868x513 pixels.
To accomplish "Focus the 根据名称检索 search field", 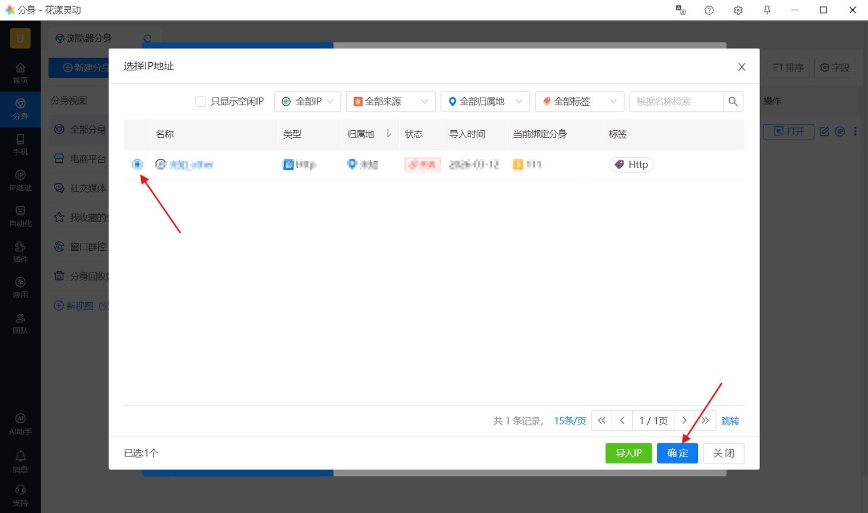I will point(676,102).
